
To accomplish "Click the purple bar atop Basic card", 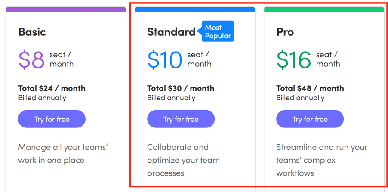I will coord(66,9).
